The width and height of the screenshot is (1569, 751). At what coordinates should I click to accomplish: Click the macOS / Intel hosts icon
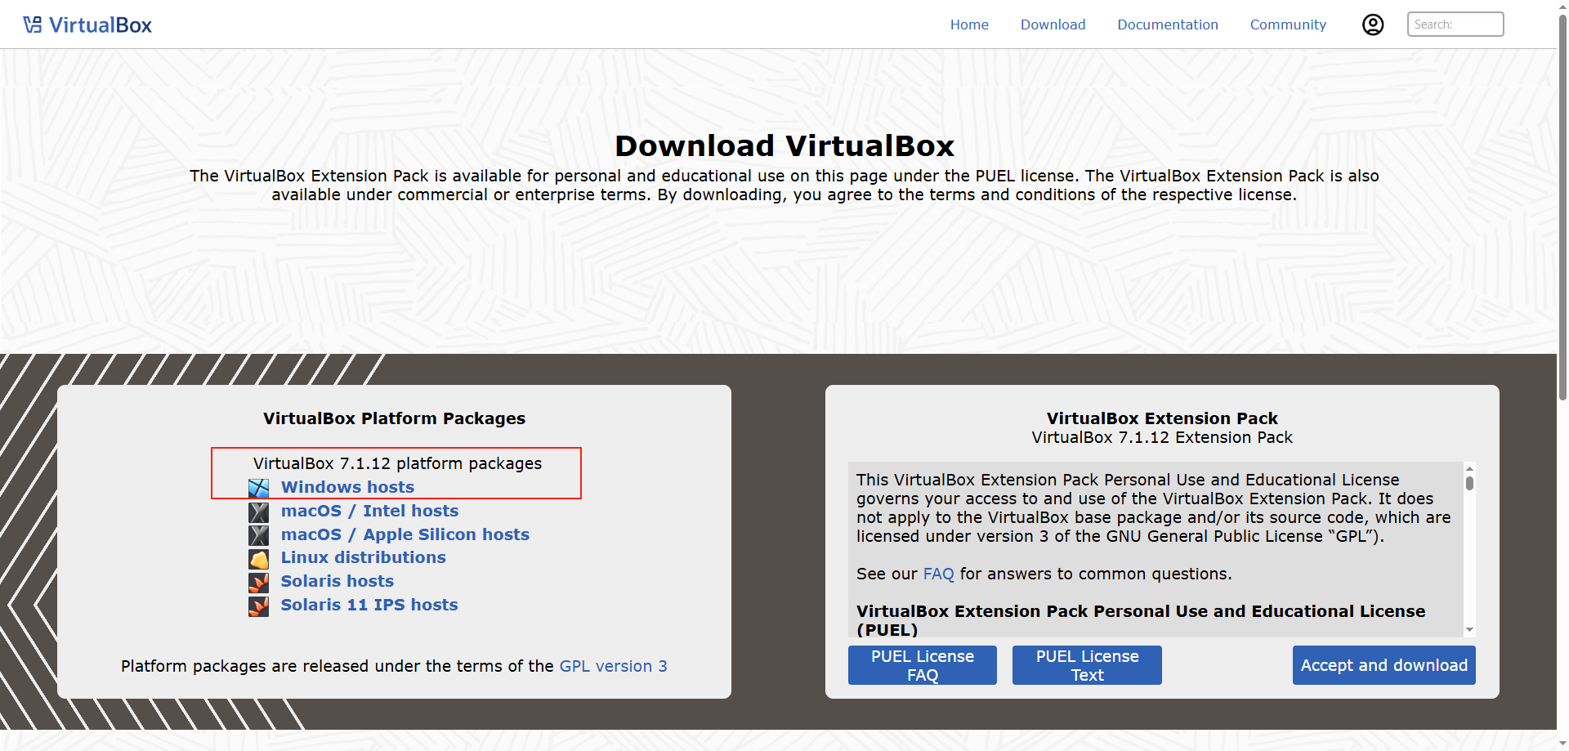pos(258,512)
